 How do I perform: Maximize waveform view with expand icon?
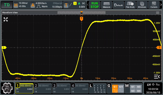click(x=6, y=20)
